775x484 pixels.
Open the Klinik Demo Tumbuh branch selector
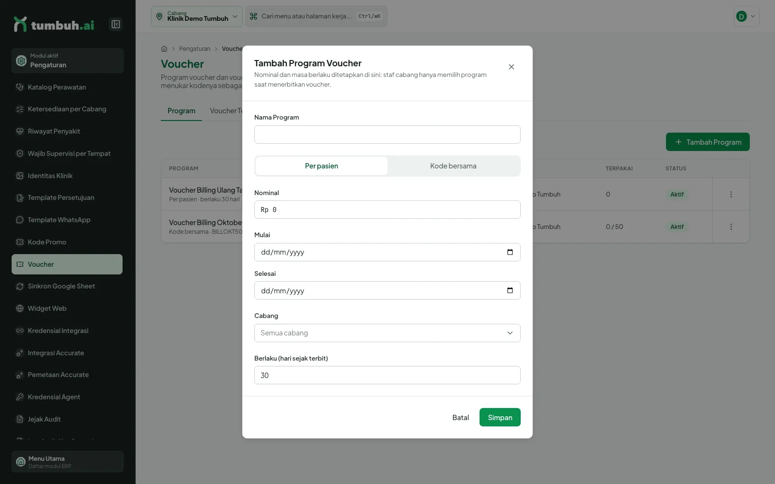197,16
